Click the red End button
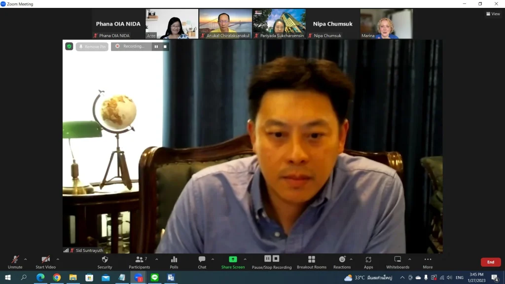505x284 pixels. [x=491, y=262]
